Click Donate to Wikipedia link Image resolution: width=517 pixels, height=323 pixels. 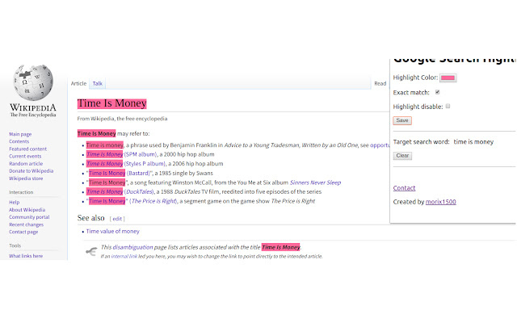[x=31, y=170]
